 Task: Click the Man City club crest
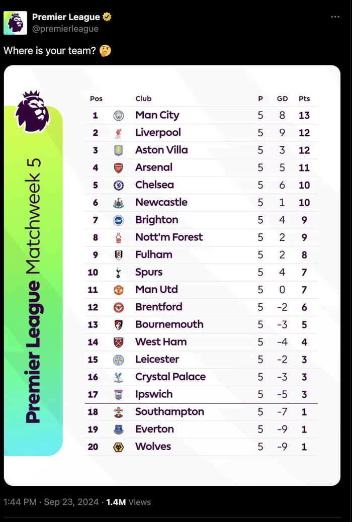119,116
